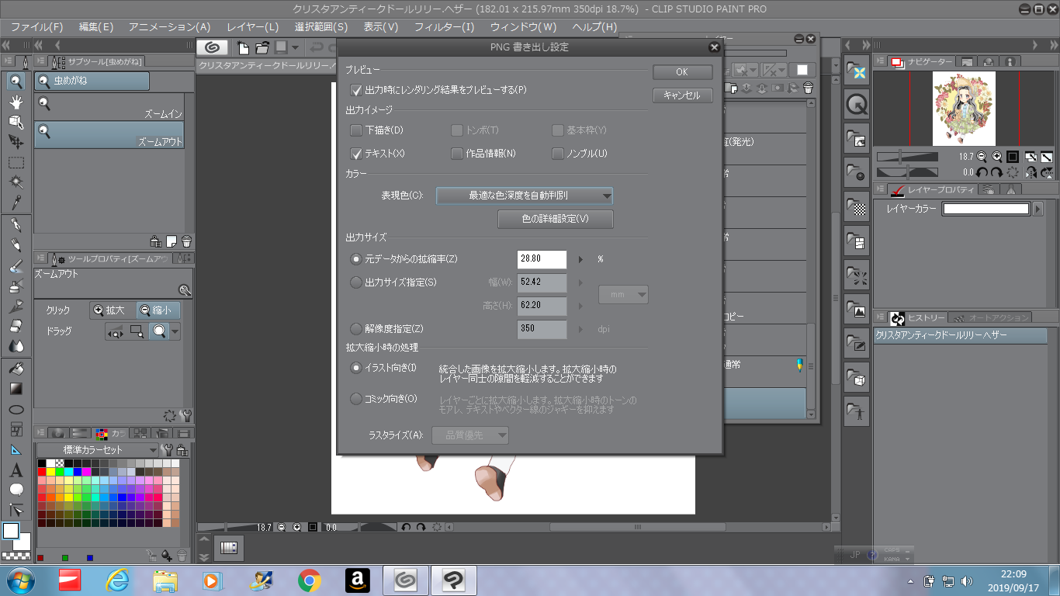Click the 色の詳細設定(V) button
This screenshot has width=1060, height=596.
point(555,219)
